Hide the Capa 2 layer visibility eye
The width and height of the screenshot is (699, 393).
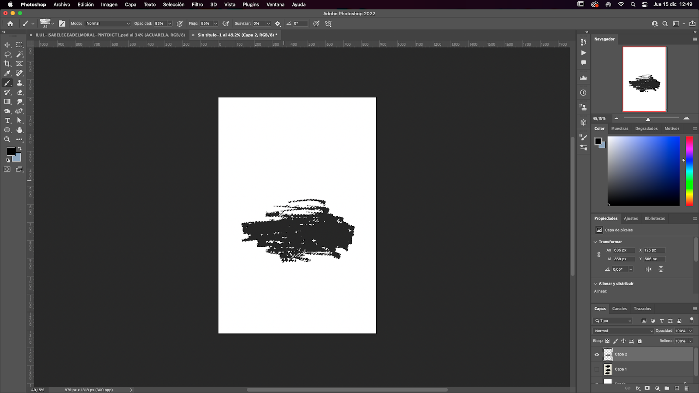point(597,355)
